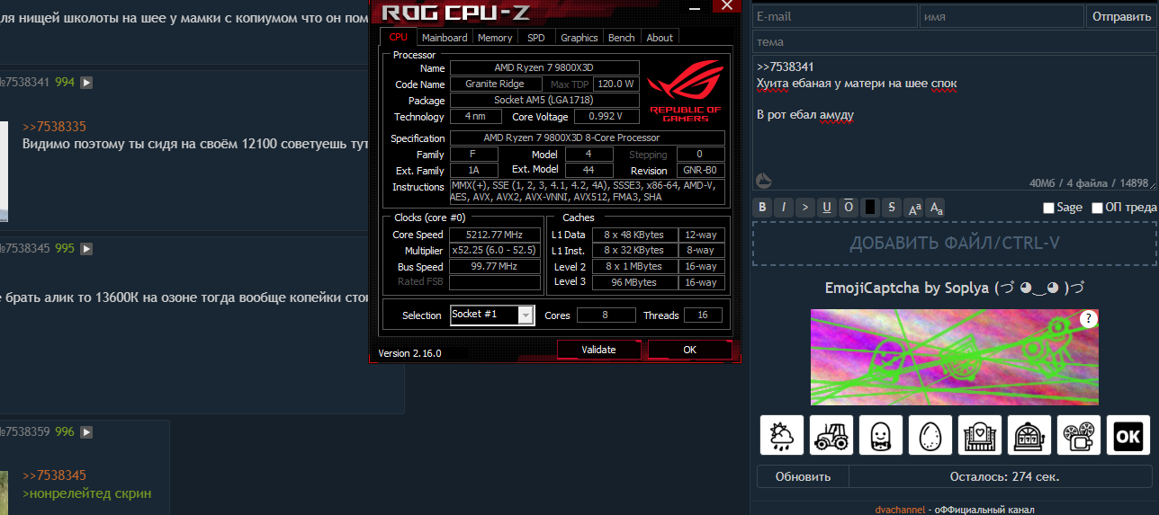The width and height of the screenshot is (1159, 515).
Task: Select Core Voltage value 0.992 V
Action: tap(607, 117)
